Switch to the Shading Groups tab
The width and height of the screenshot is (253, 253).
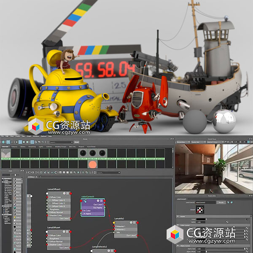point(60,147)
